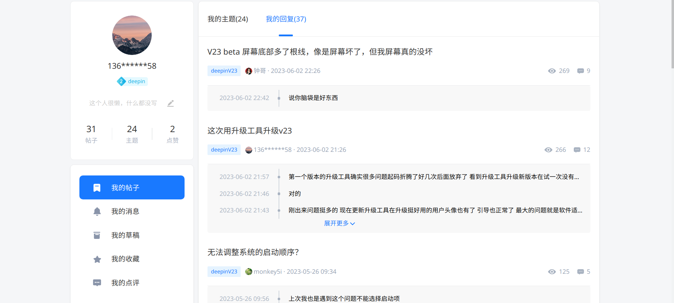The image size is (674, 303).
Task: Click the small avatar next to 136******58 author
Action: [x=249, y=150]
